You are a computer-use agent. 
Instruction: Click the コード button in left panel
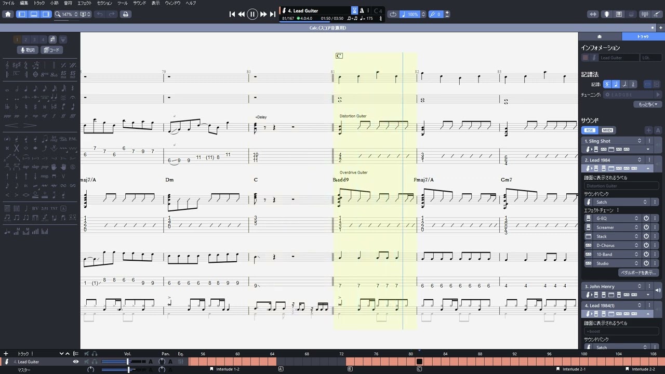pos(51,49)
